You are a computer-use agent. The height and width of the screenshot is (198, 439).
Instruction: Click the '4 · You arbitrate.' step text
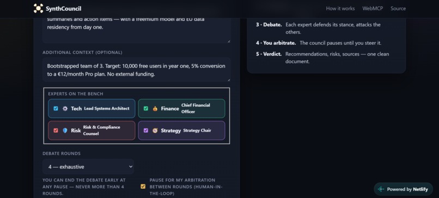276,43
